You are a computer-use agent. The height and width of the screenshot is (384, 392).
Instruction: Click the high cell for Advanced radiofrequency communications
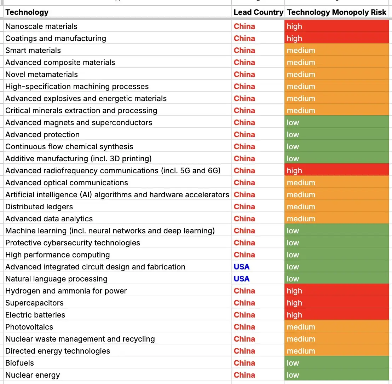(x=337, y=170)
